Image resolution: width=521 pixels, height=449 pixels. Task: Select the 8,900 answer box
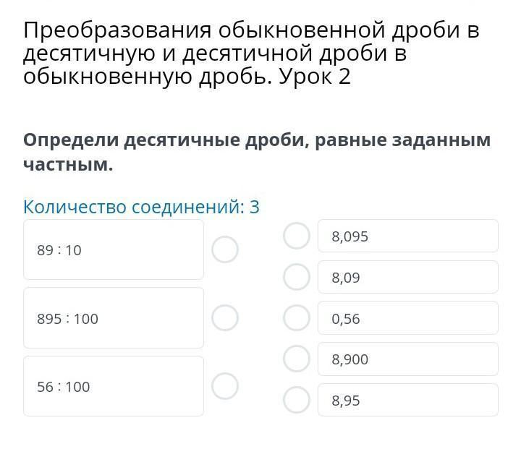coord(407,359)
